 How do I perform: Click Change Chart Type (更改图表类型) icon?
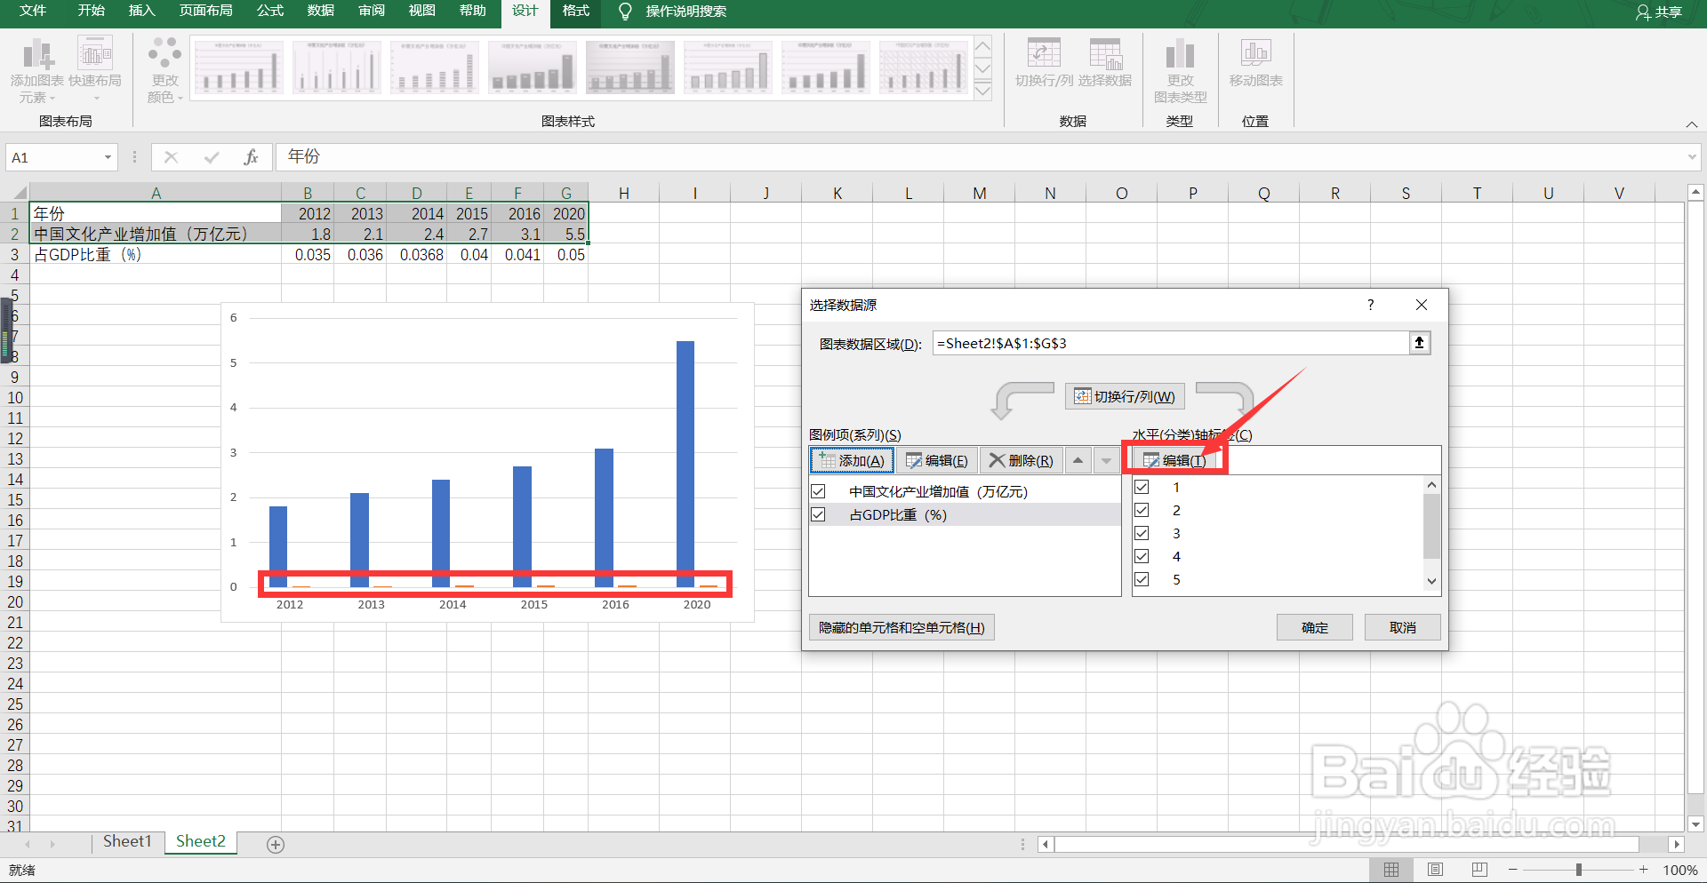pyautogui.click(x=1180, y=69)
